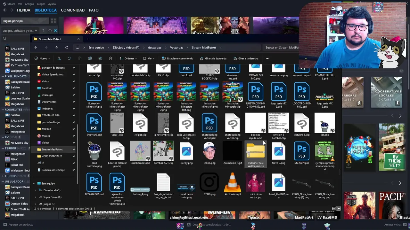Click the Copy icon in Explorer toolbar
The width and height of the screenshot is (410, 230).
pos(69,58)
